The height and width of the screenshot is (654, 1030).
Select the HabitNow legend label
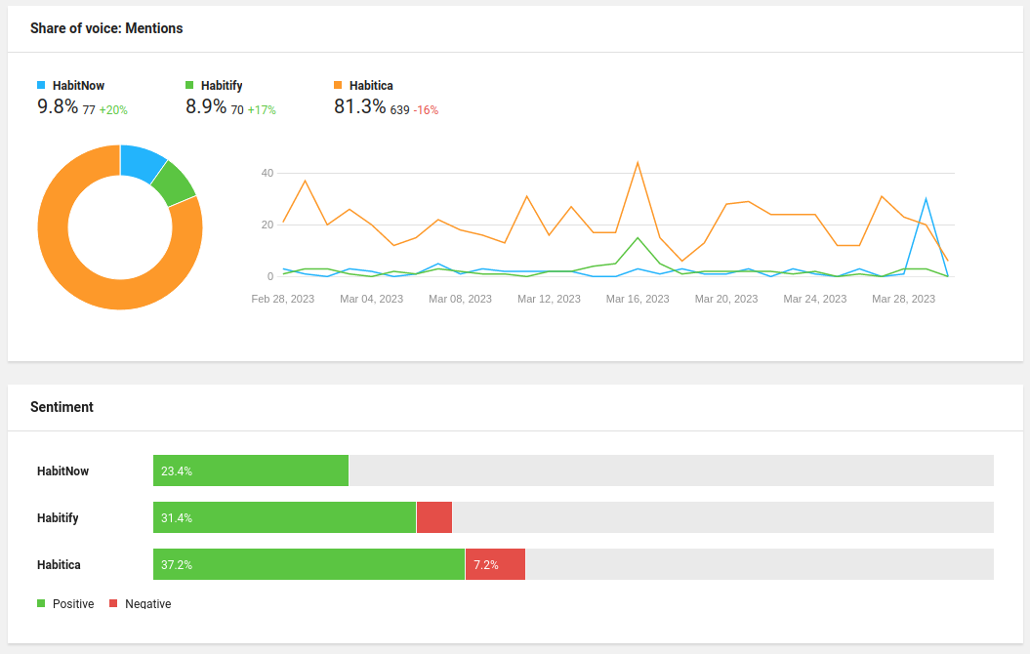(78, 85)
